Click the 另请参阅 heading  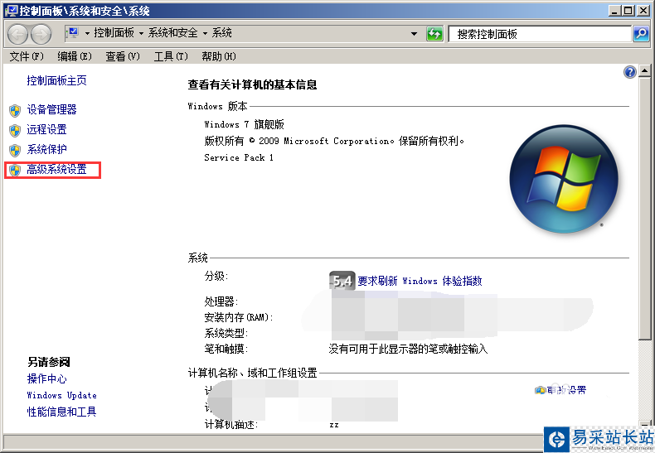point(48,362)
